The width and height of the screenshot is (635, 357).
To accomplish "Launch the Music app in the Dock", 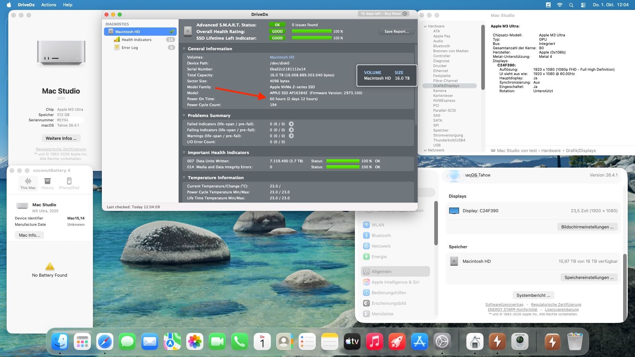I will [374, 341].
